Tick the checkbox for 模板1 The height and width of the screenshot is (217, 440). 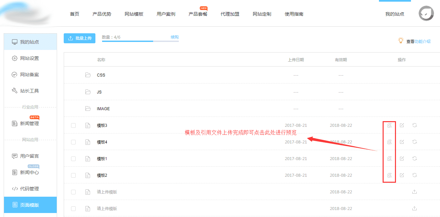(x=73, y=159)
